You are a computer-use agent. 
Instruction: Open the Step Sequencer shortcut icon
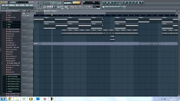click(x=107, y=3)
